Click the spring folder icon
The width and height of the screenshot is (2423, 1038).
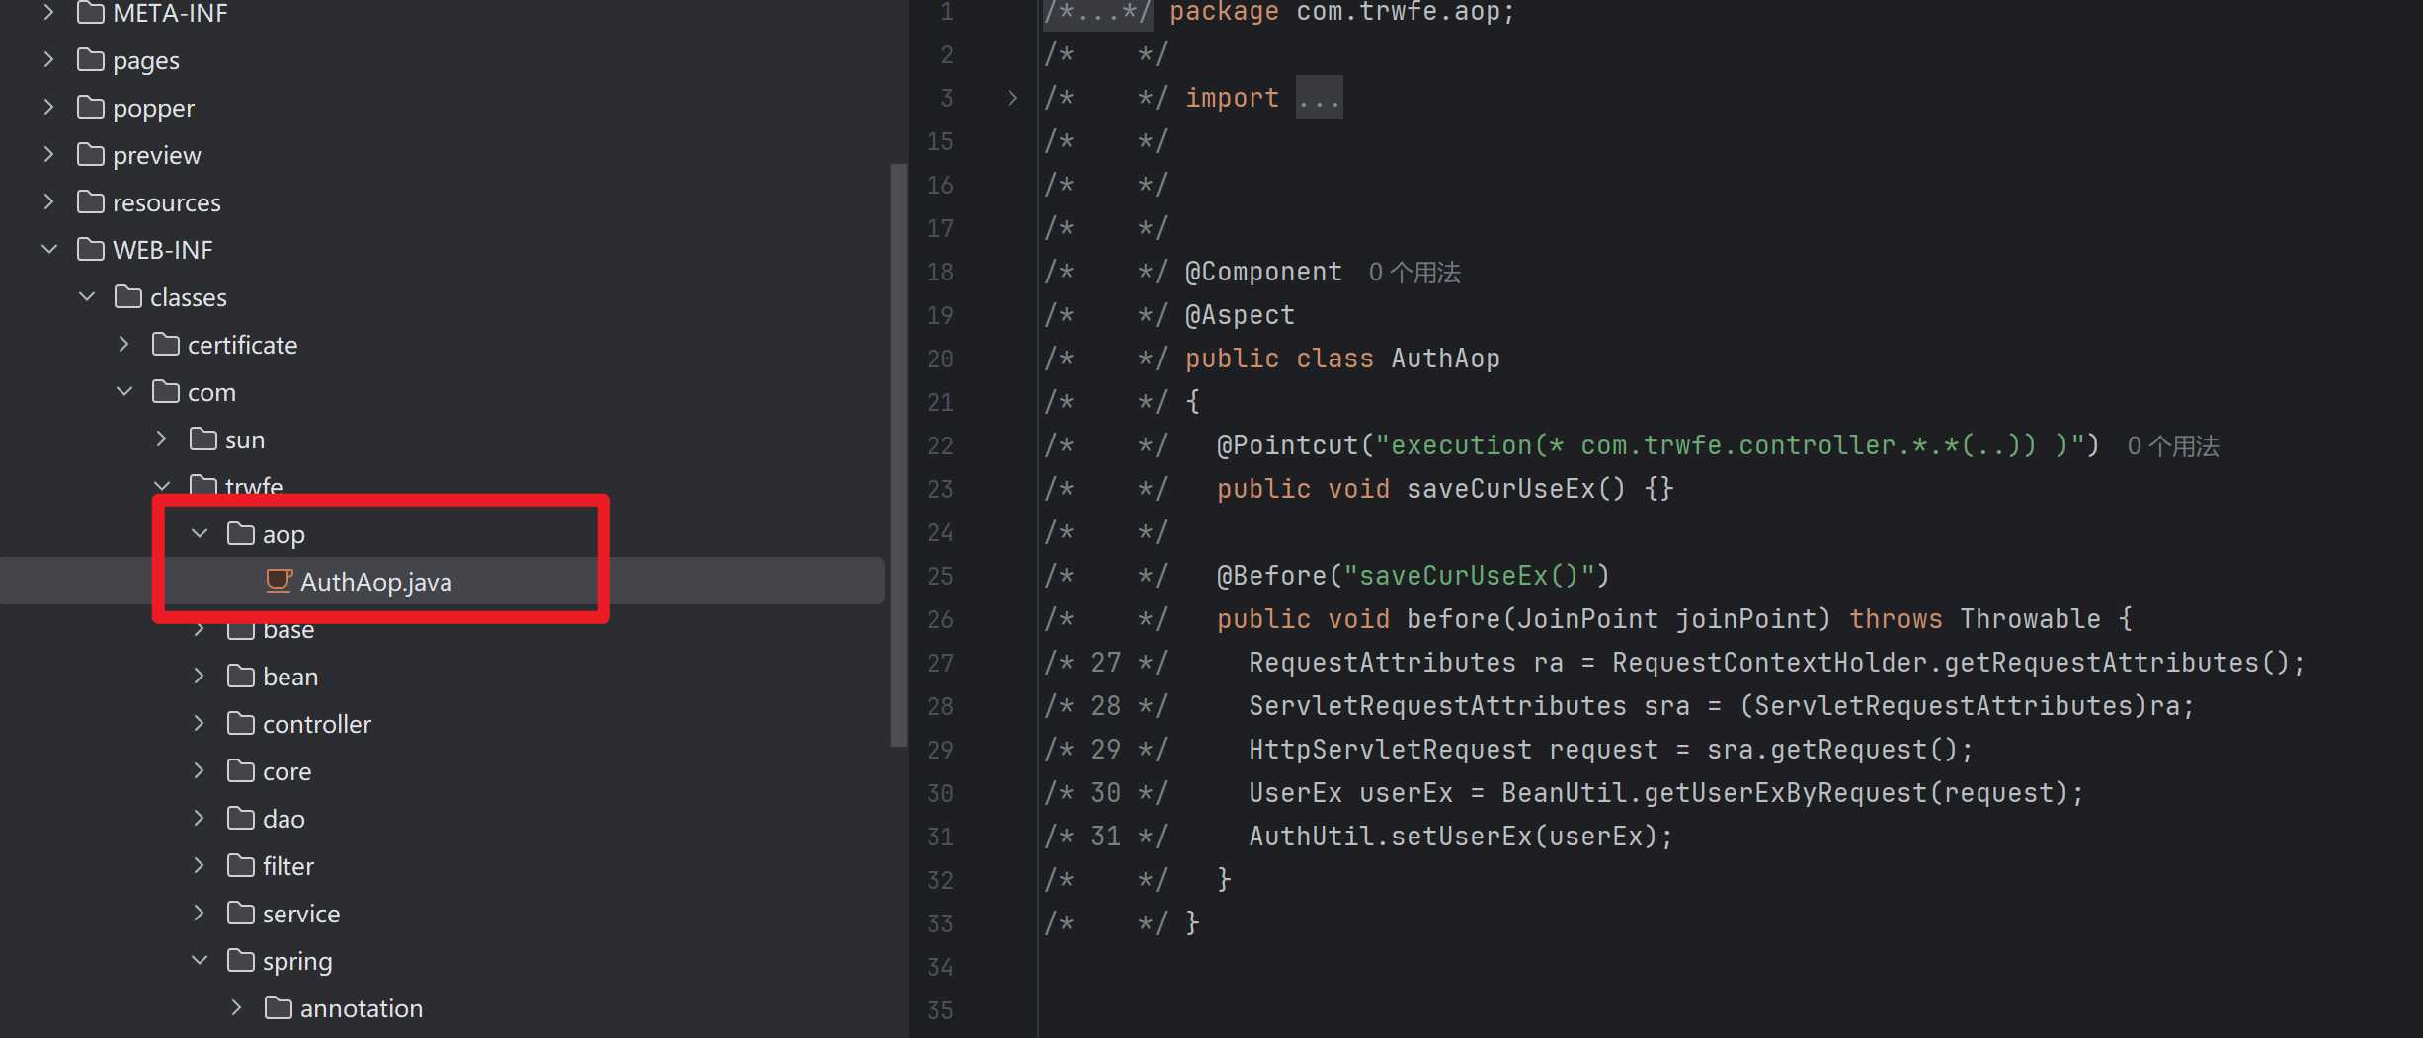(241, 961)
